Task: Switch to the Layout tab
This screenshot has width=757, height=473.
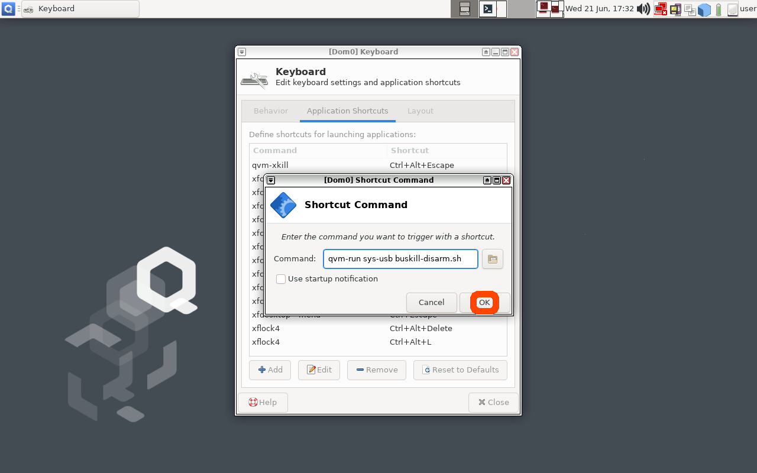Action: 420,111
